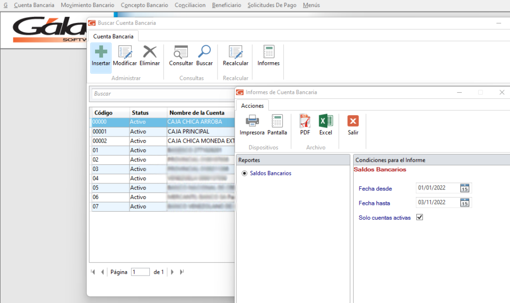The image size is (510, 303).
Task: Open the Consultar query tool
Action: click(181, 52)
